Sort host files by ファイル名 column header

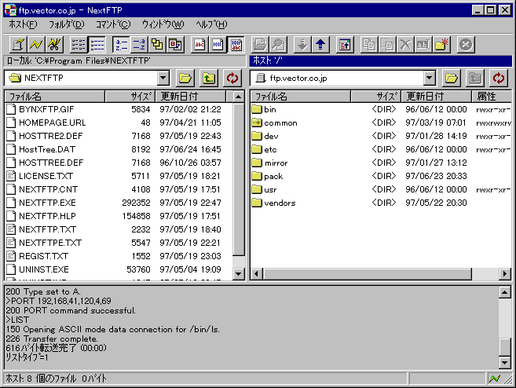(x=301, y=97)
